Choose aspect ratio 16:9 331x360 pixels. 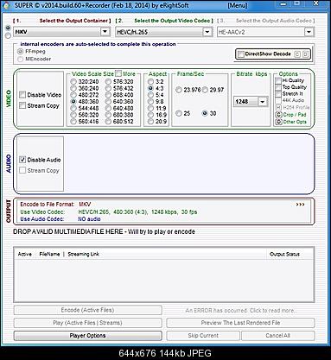(150, 115)
